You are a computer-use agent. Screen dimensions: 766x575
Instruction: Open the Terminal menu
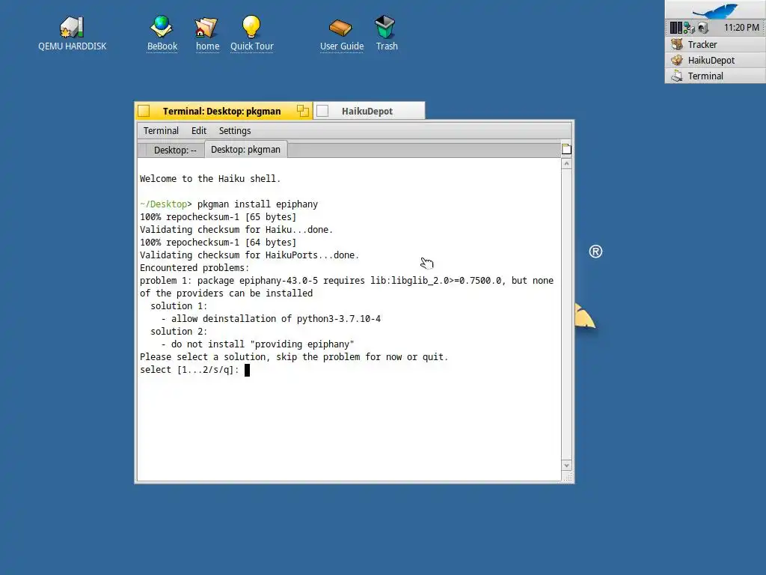[x=161, y=130]
